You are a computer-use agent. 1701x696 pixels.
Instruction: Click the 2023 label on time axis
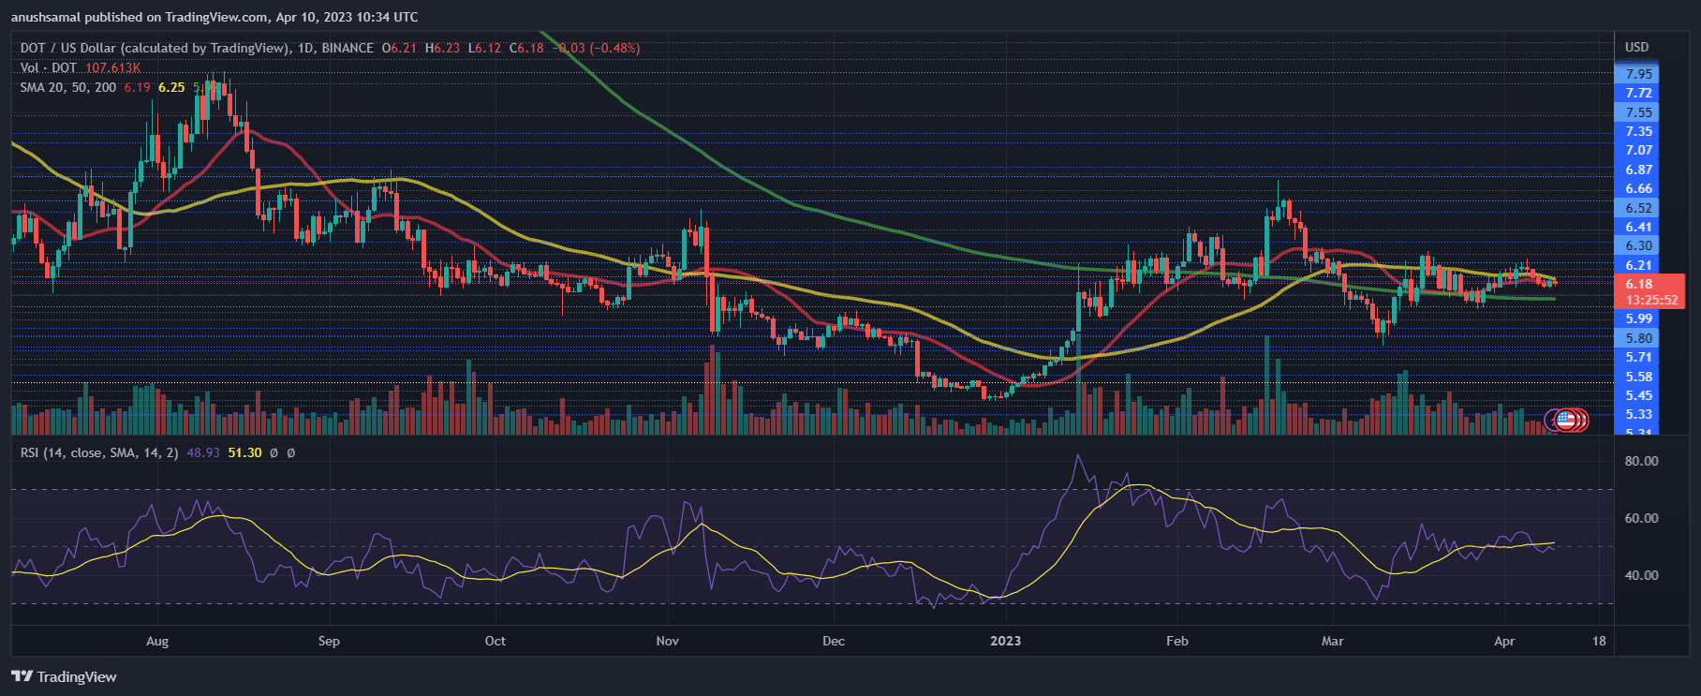1006,641
